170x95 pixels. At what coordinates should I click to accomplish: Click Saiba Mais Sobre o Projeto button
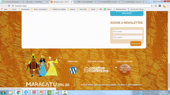[x=127, y=13]
